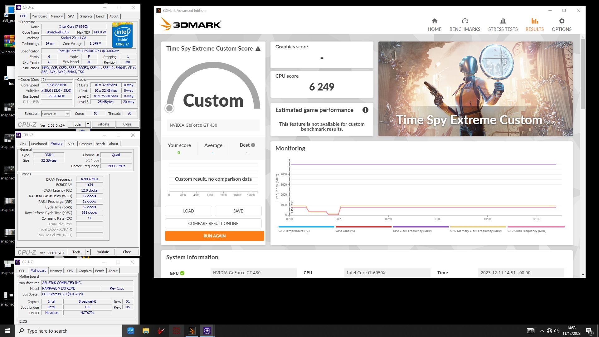599x337 pixels.
Task: Open the OPTIONS gear in 3DMark
Action: [562, 25]
